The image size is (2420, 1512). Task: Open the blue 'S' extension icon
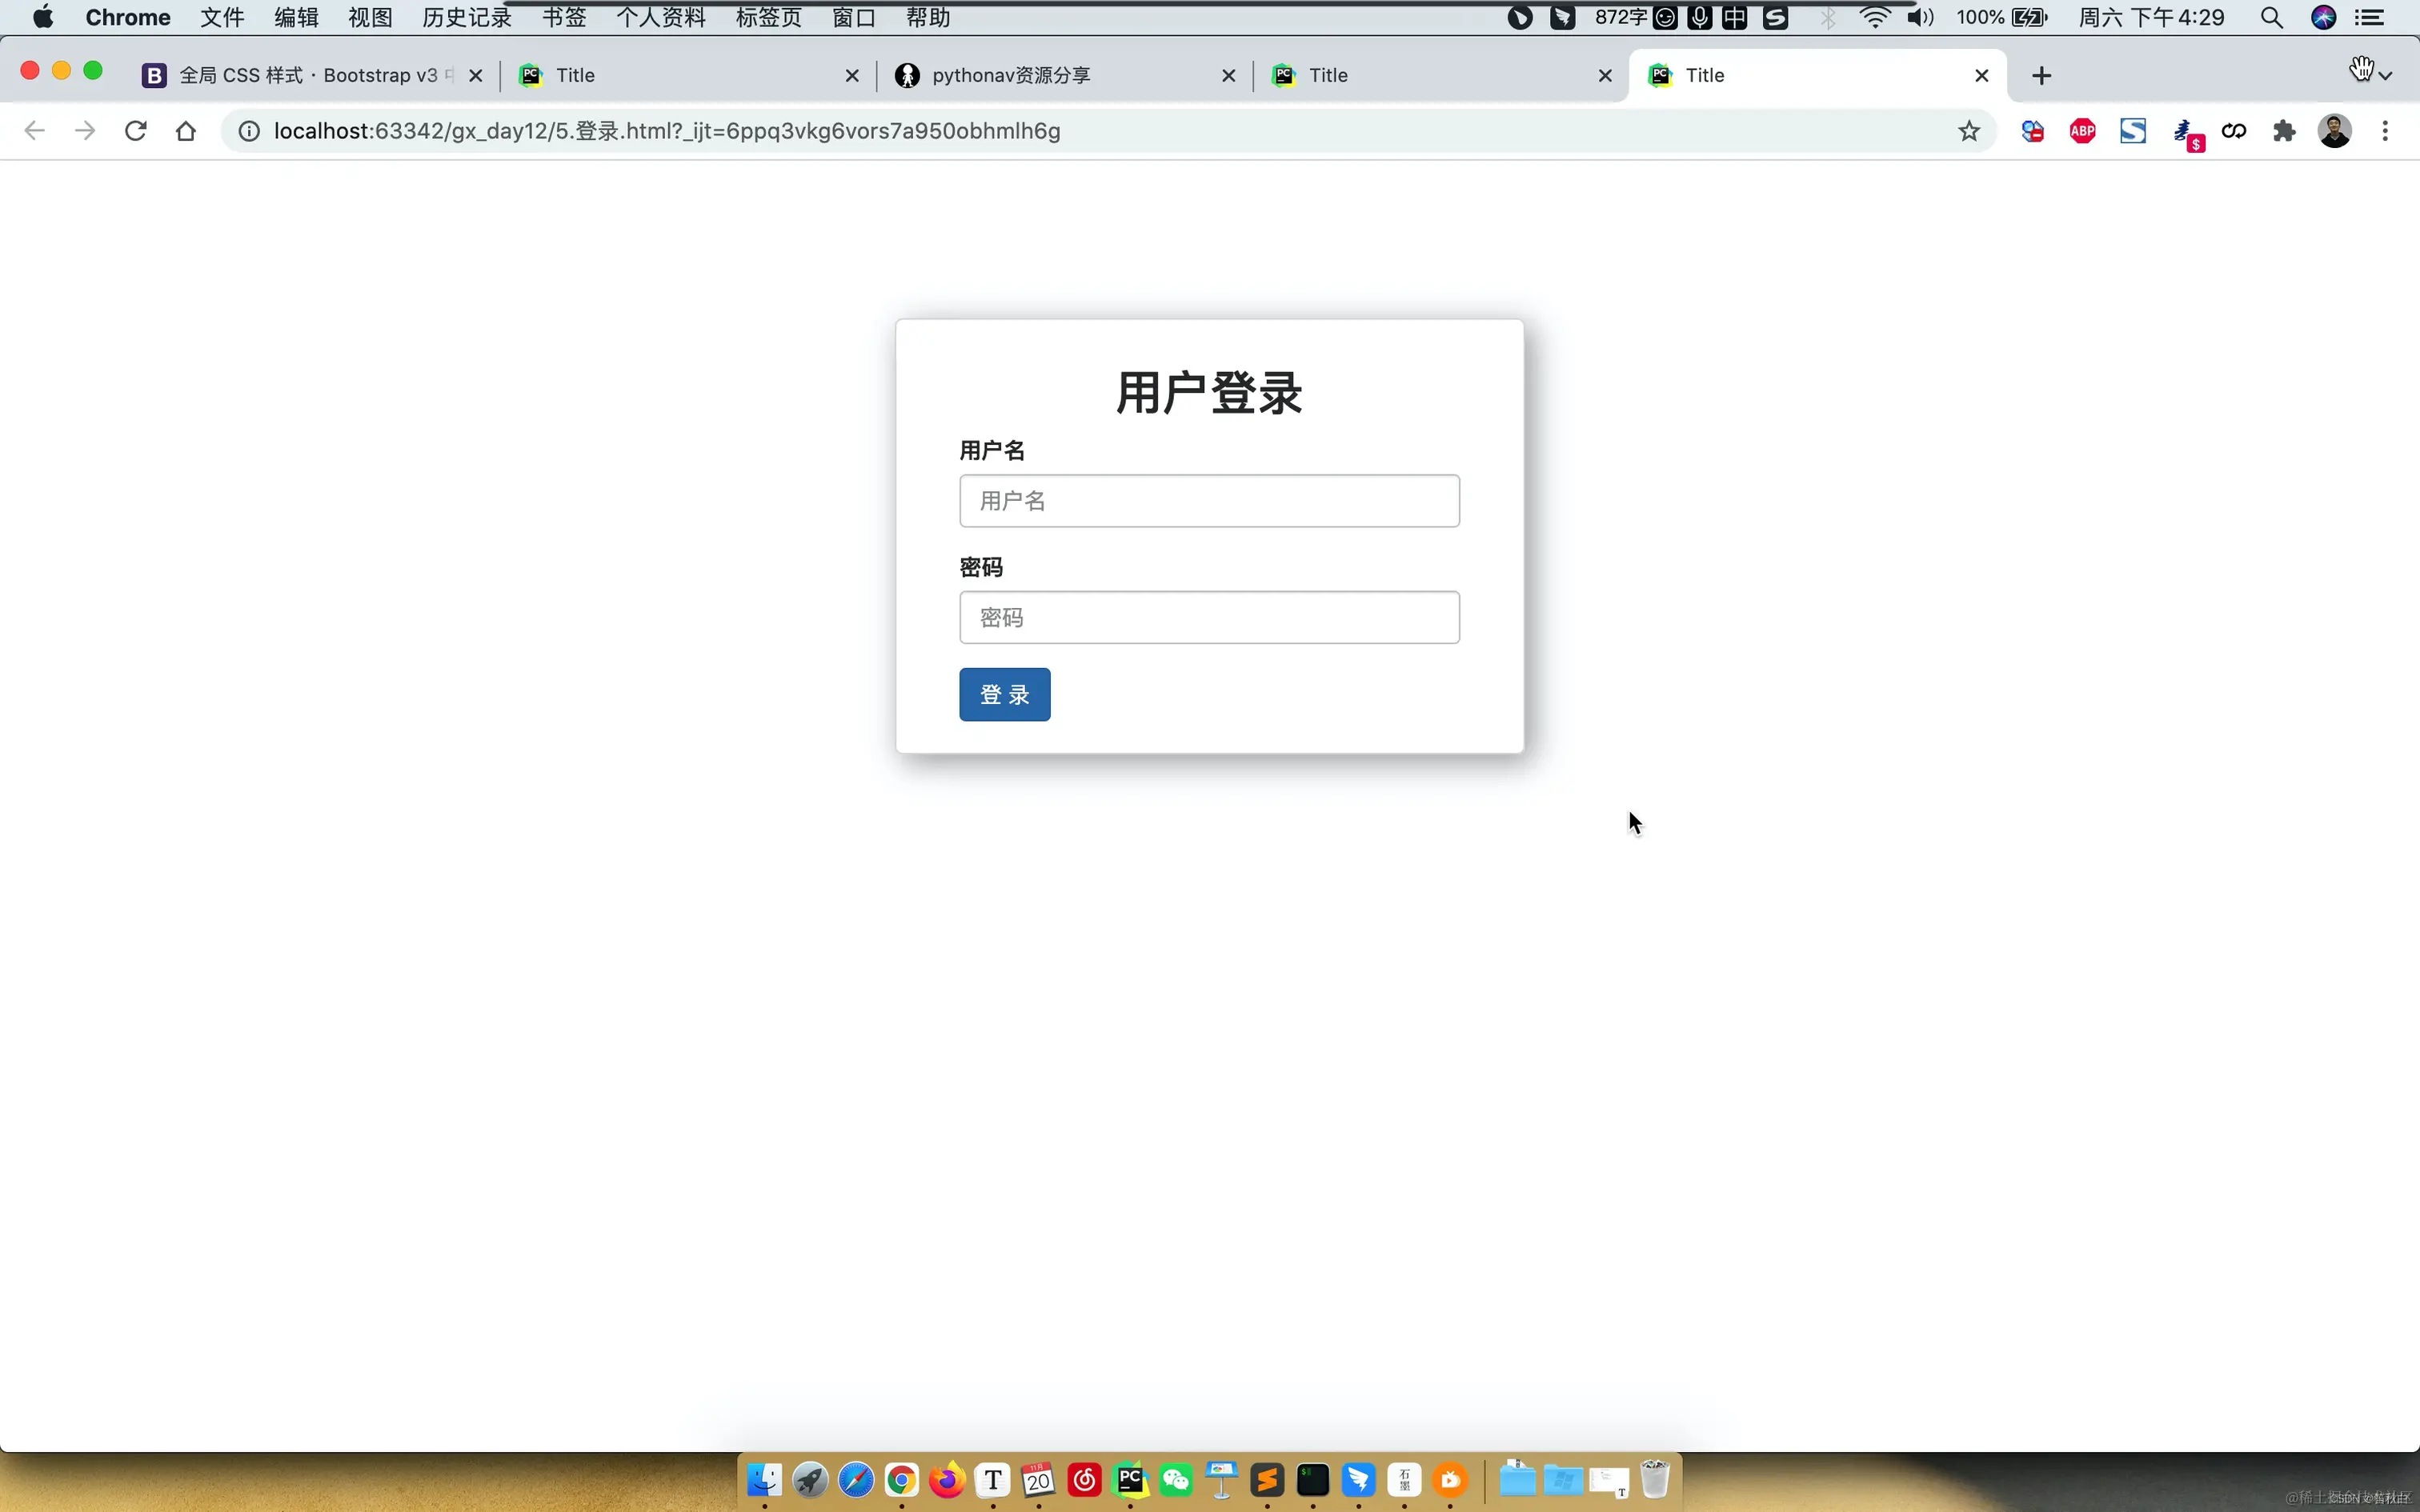(2134, 130)
